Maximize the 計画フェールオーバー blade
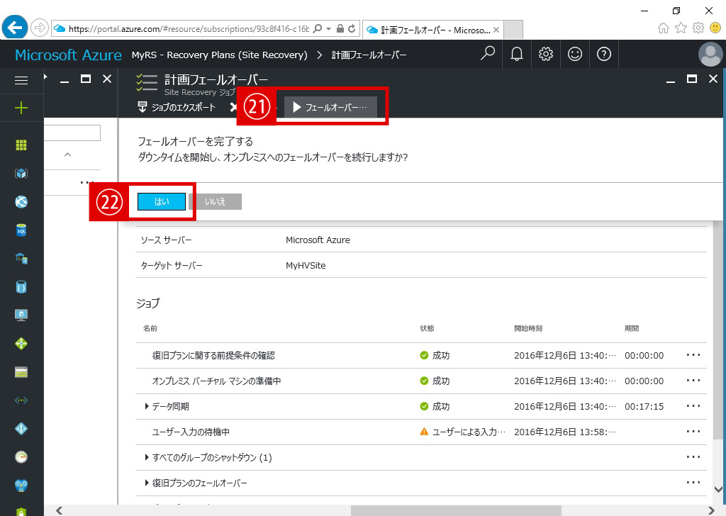The image size is (726, 516). tap(692, 79)
